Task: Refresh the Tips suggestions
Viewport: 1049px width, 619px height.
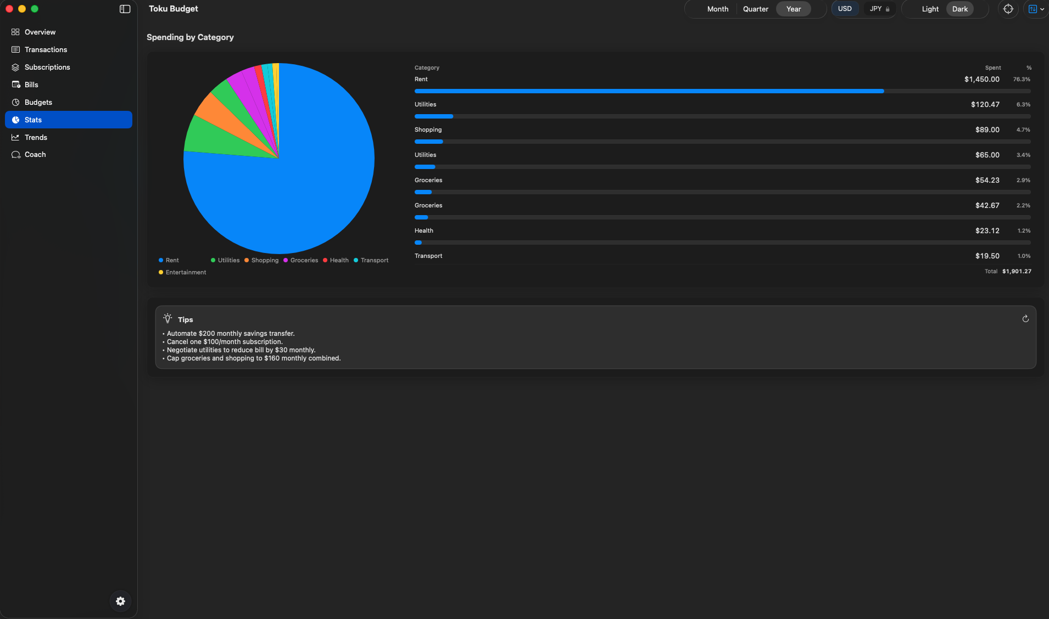Action: click(1025, 319)
